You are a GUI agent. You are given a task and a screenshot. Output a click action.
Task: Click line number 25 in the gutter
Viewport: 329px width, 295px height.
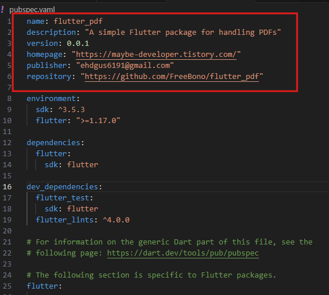point(7,286)
